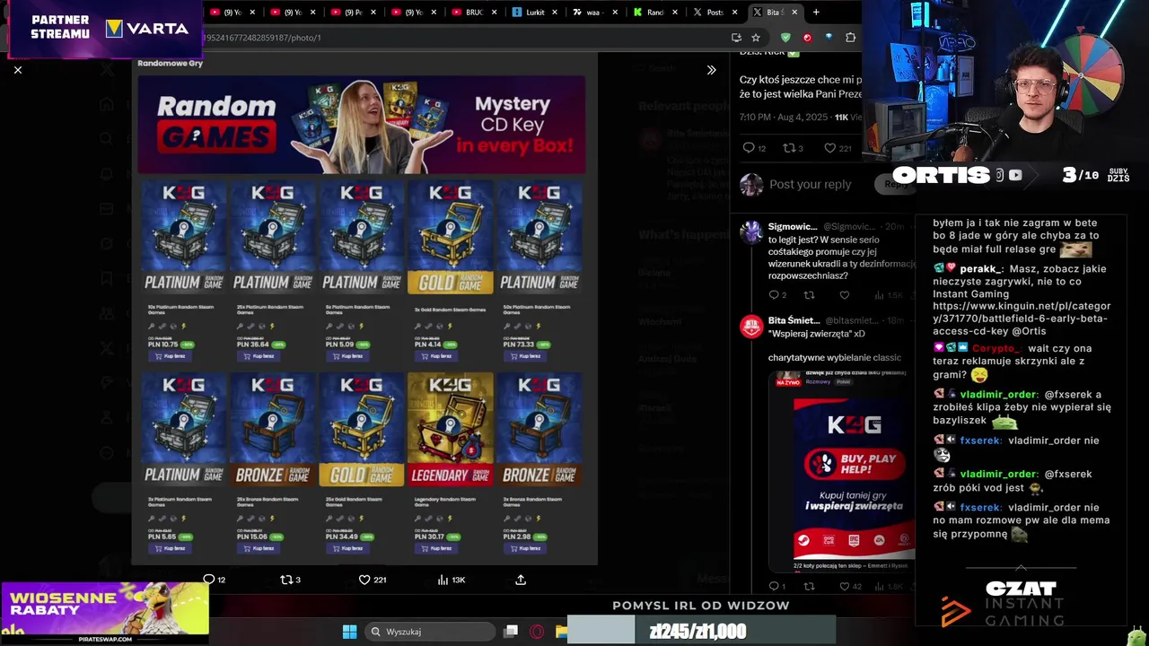This screenshot has width=1149, height=646.
Task: Like the main post in right panel
Action: click(829, 148)
